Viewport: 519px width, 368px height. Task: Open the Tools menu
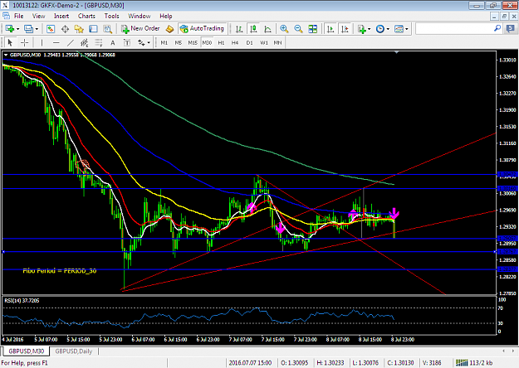click(111, 16)
